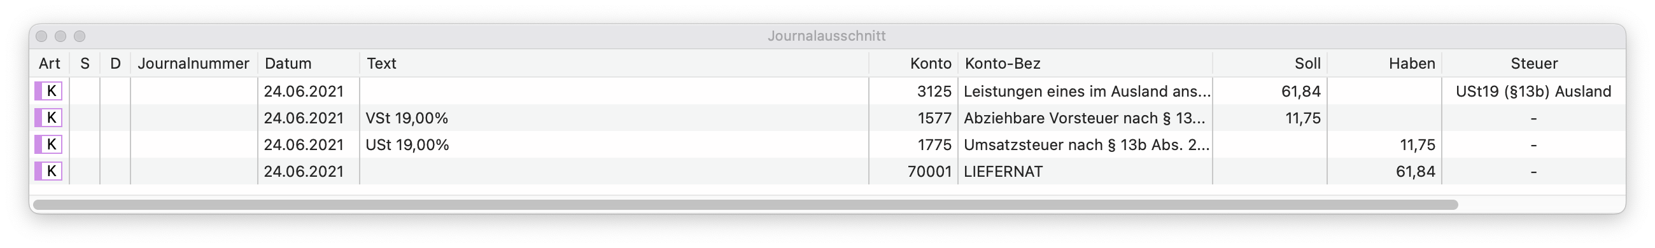Click the K icon in the account 3125 row

pos(49,91)
